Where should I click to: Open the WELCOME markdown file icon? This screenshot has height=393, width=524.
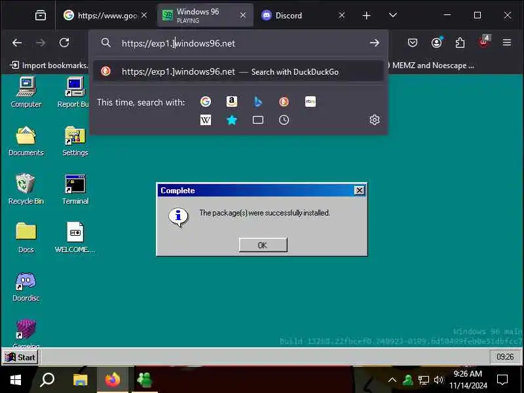[75, 238]
